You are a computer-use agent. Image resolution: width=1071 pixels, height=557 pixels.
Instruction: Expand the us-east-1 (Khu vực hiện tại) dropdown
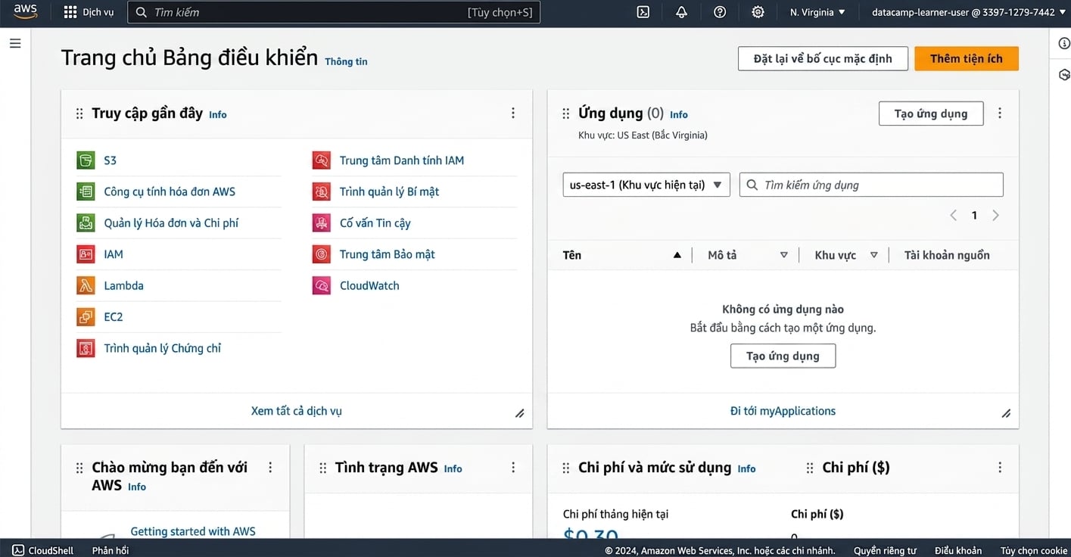(646, 185)
